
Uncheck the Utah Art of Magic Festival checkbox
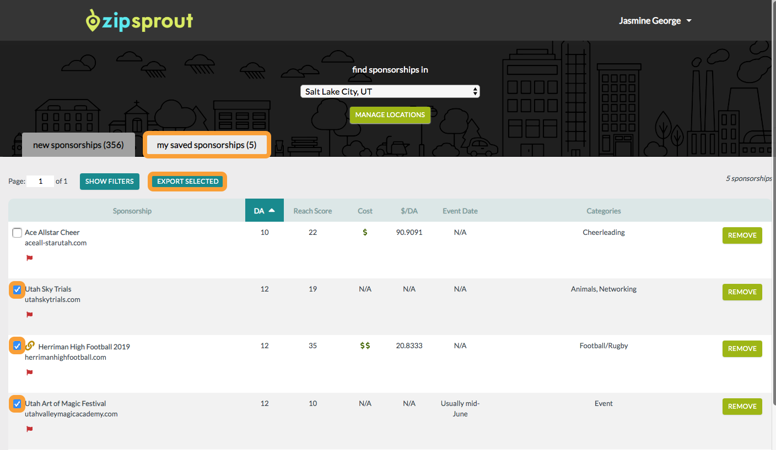[17, 404]
